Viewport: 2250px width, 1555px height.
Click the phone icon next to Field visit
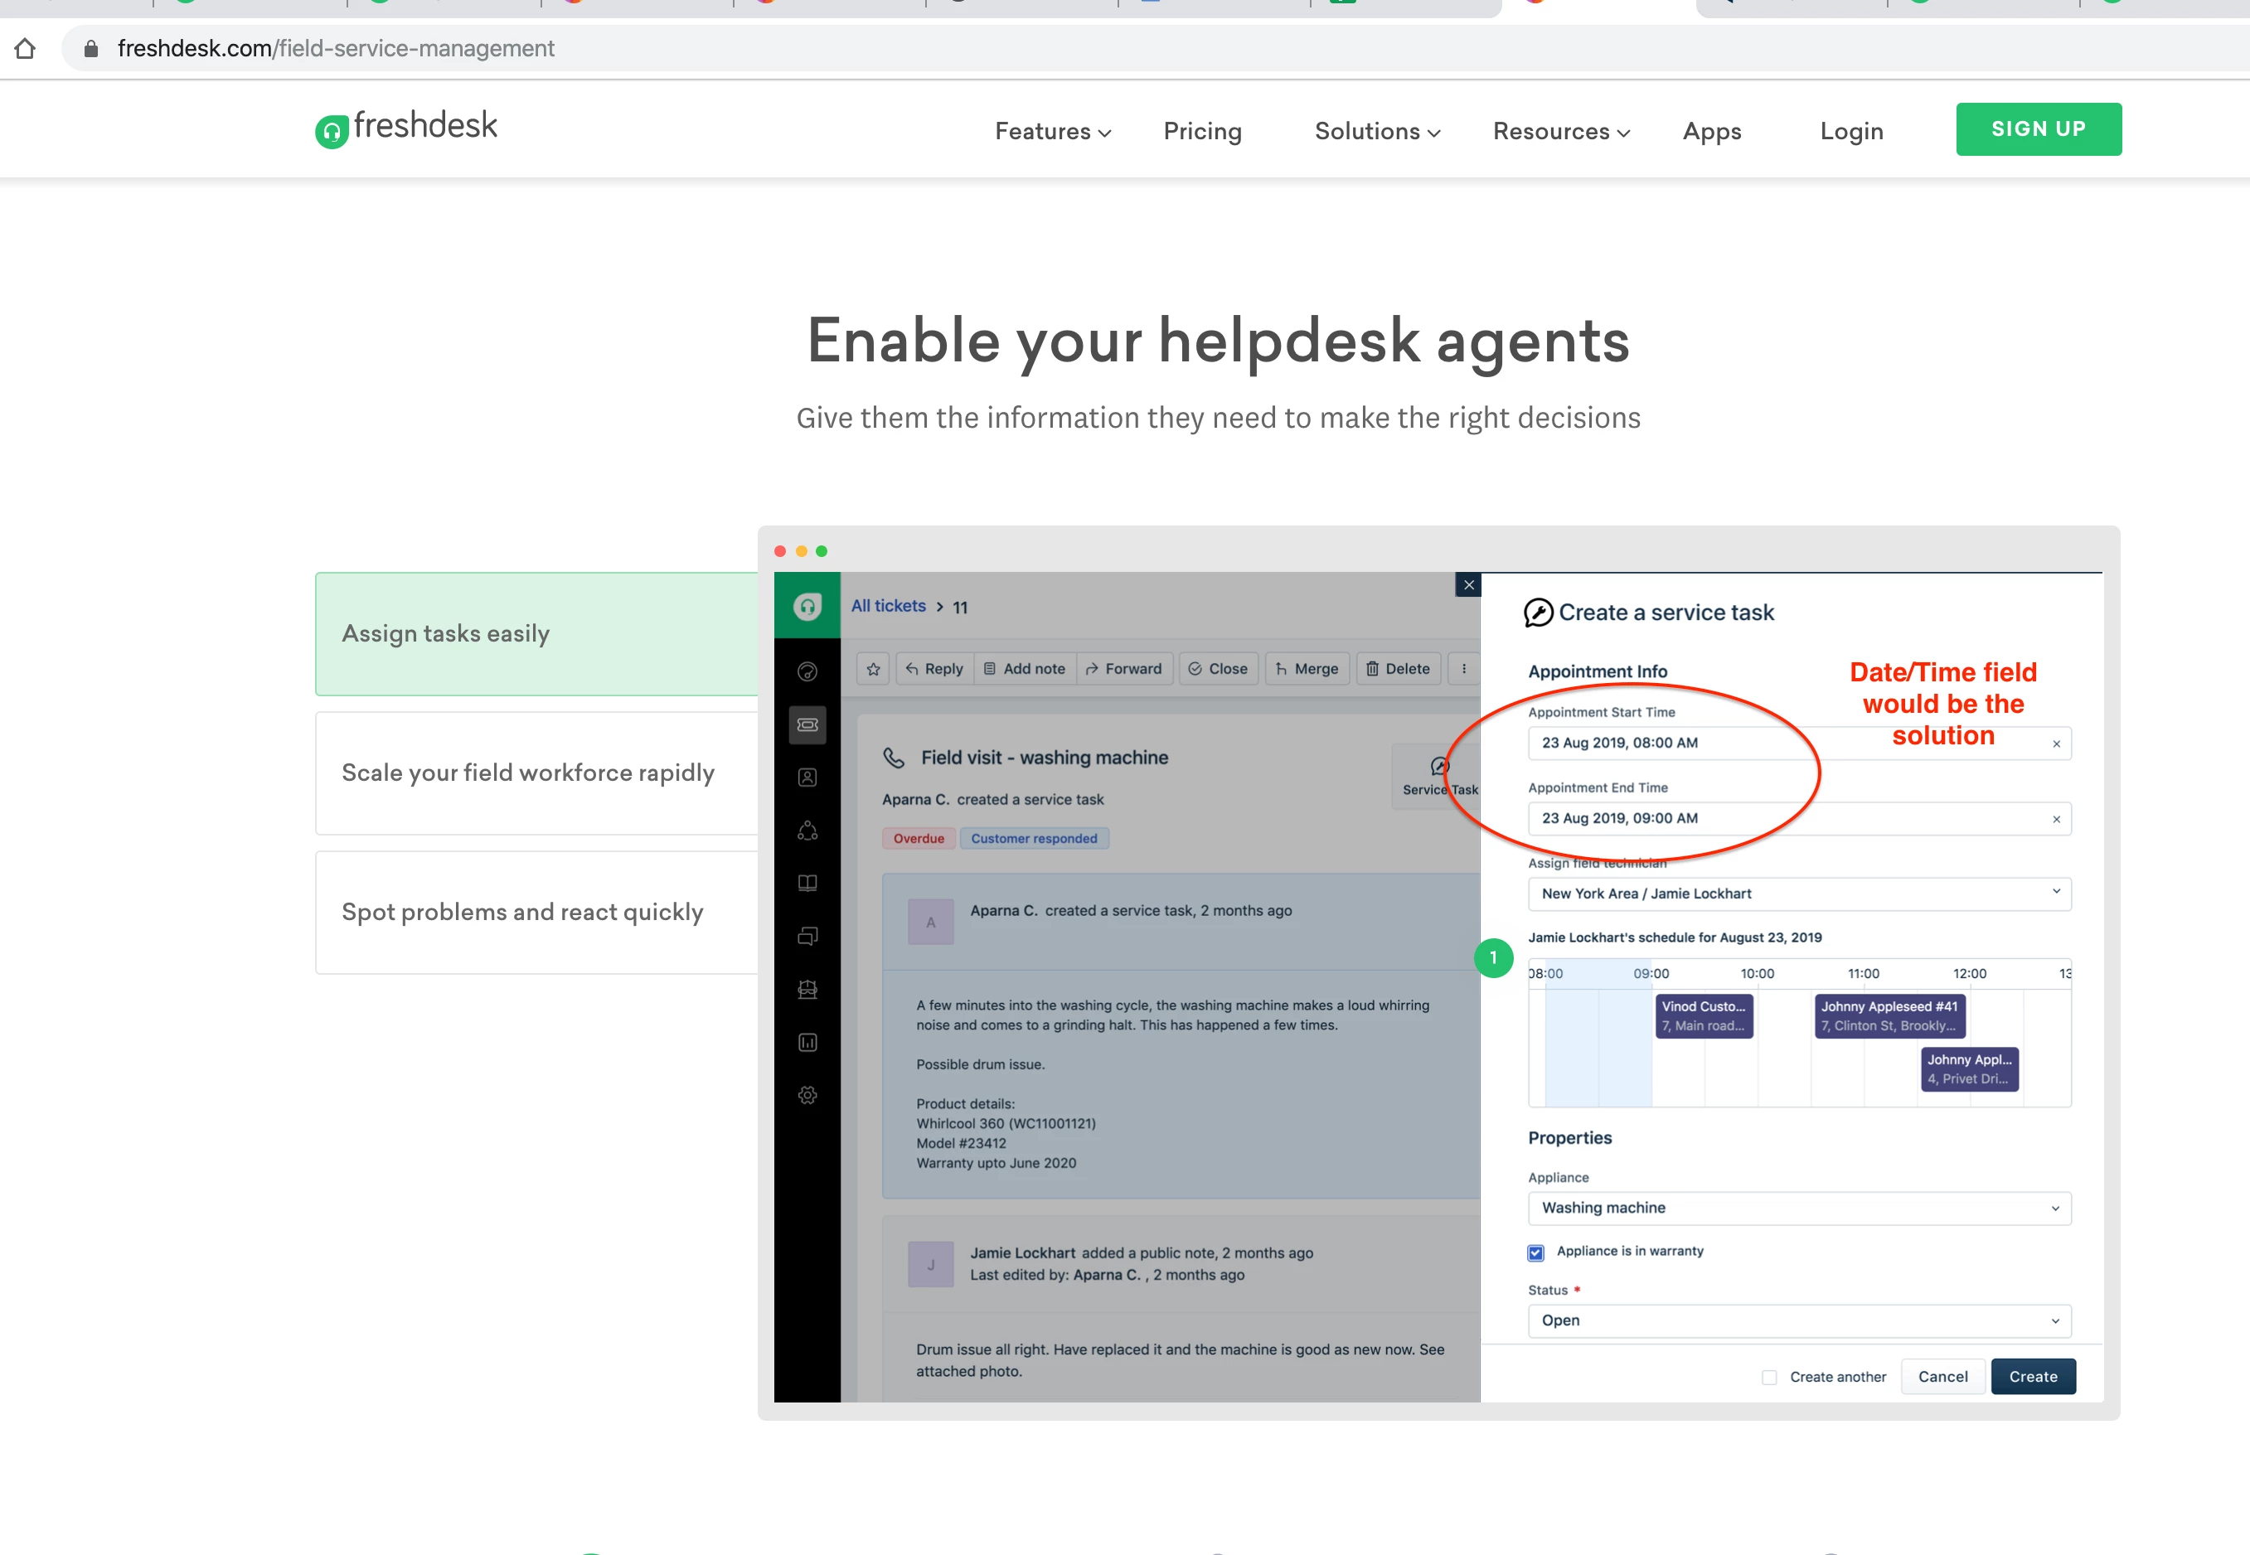[894, 757]
